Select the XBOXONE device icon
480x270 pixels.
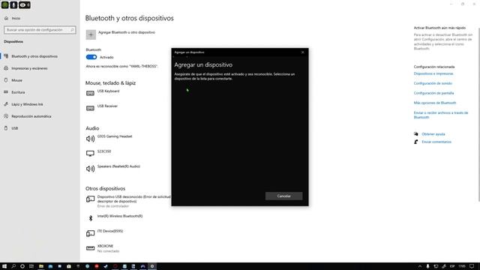point(90,248)
